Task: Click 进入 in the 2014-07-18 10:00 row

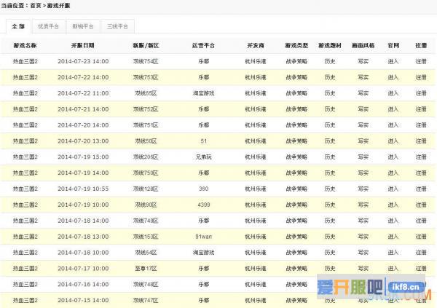Action: tap(393, 252)
